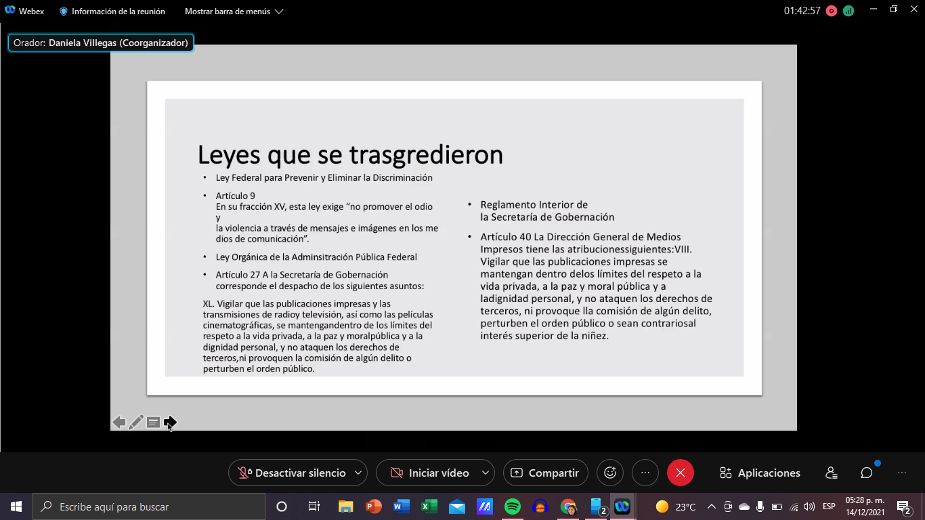Change ESP input language indicator
Screen dimensions: 925x520
(x=829, y=506)
